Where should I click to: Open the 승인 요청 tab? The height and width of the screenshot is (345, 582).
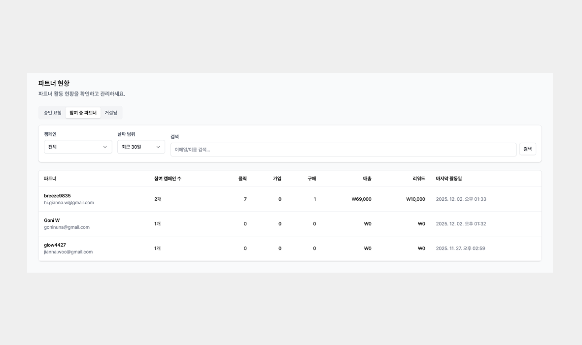(52, 113)
